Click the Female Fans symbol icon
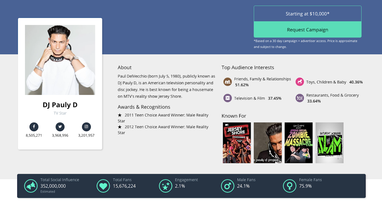Image resolution: width=382 pixels, height=203 pixels. click(289, 186)
